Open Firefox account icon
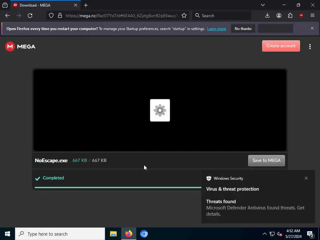Image resolution: width=320 pixels, height=240 pixels. 279,16
